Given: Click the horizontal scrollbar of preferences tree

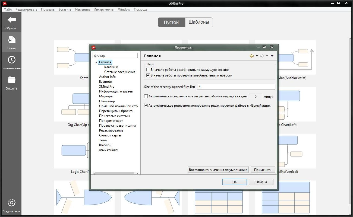Looking at the screenshot, I should pyautogui.click(x=115, y=173).
